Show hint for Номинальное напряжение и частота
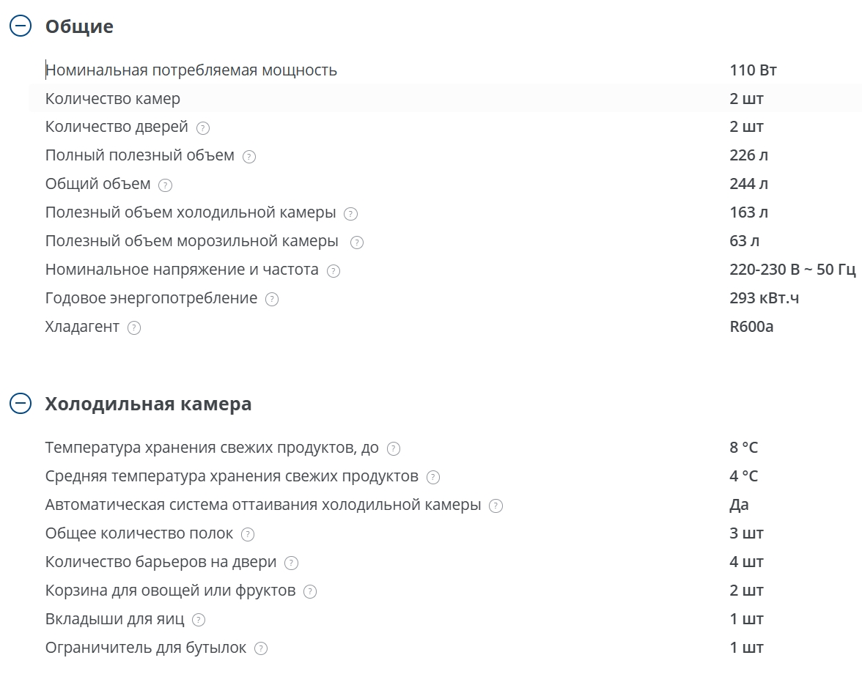Viewport: 862px width, 677px height. tap(333, 271)
